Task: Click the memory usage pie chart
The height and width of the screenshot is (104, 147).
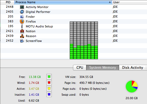Action: coord(132,87)
